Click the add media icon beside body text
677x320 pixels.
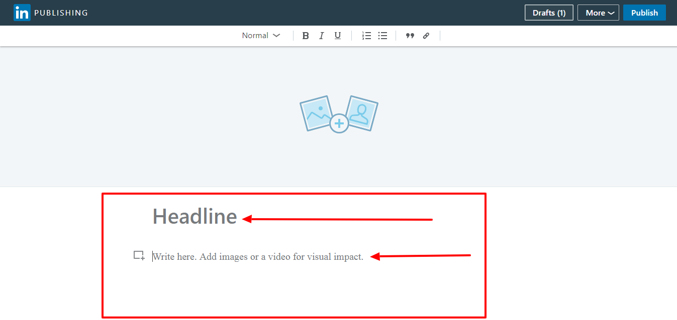pyautogui.click(x=139, y=256)
